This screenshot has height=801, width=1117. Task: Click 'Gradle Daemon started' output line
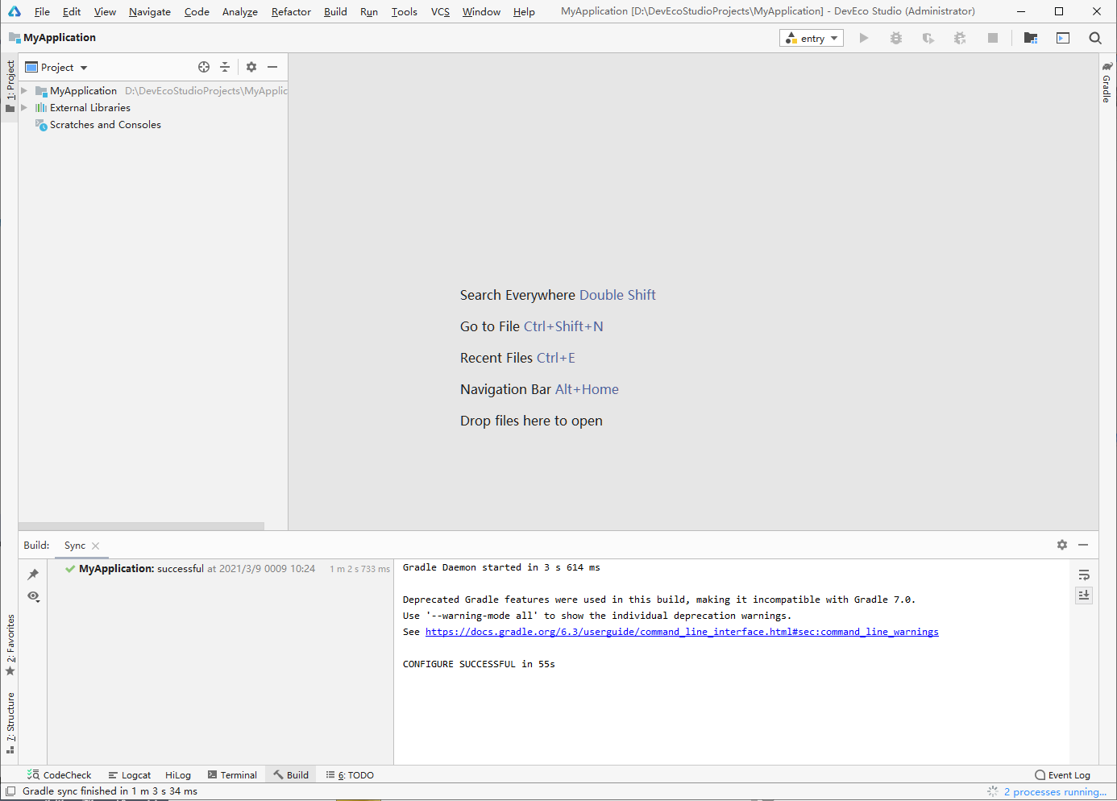pos(501,567)
